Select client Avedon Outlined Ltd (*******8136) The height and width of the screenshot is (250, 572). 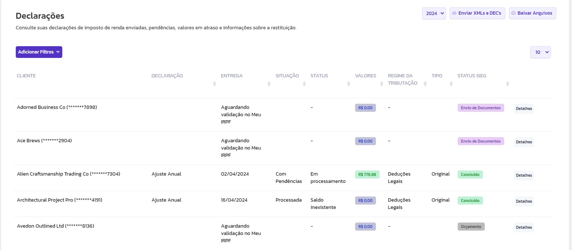56,226
